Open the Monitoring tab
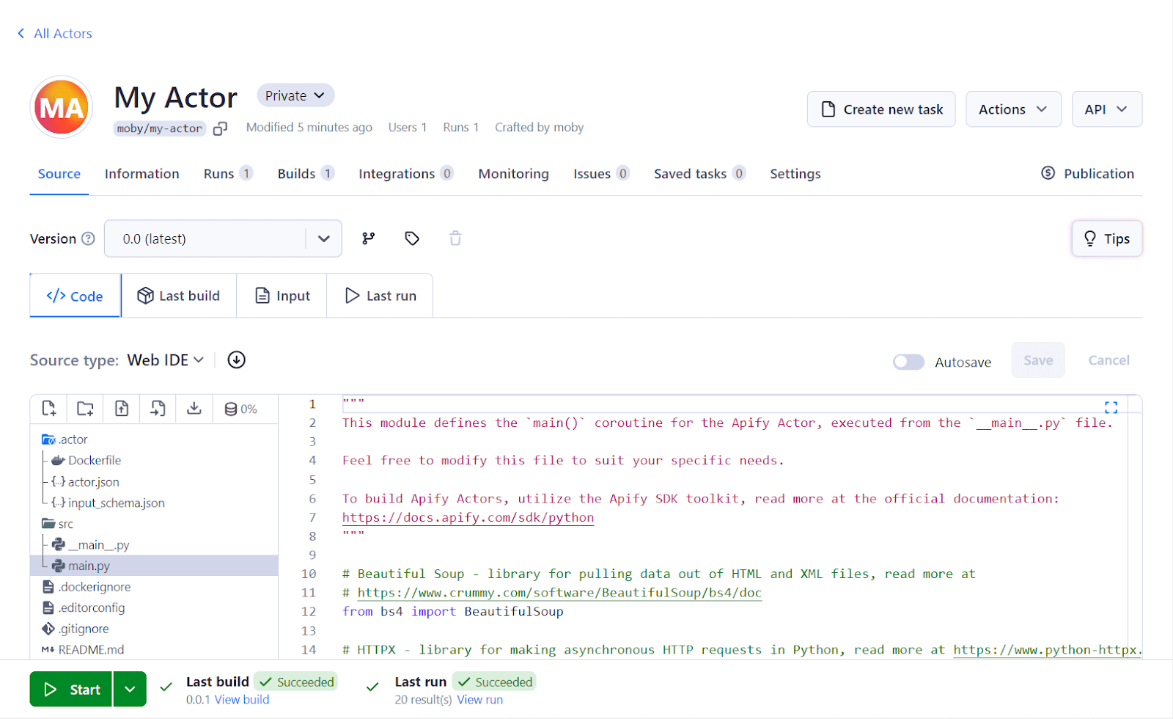This screenshot has height=719, width=1173. [x=512, y=174]
